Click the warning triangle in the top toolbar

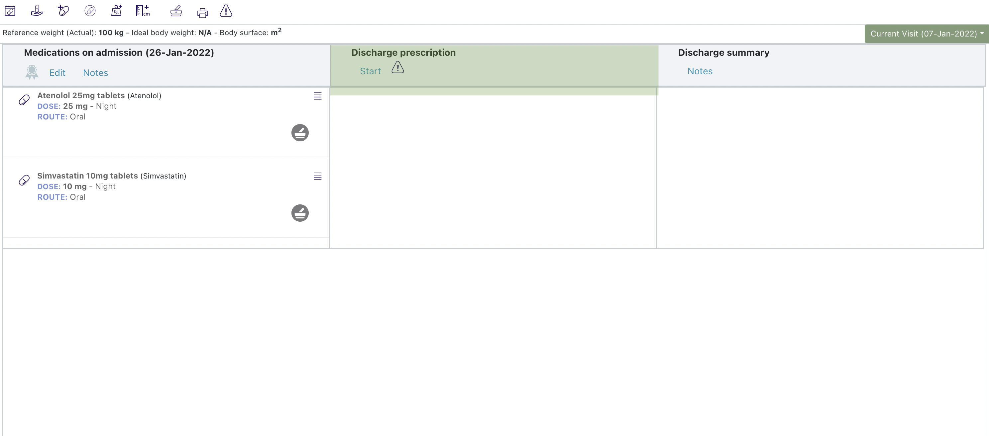click(x=226, y=11)
